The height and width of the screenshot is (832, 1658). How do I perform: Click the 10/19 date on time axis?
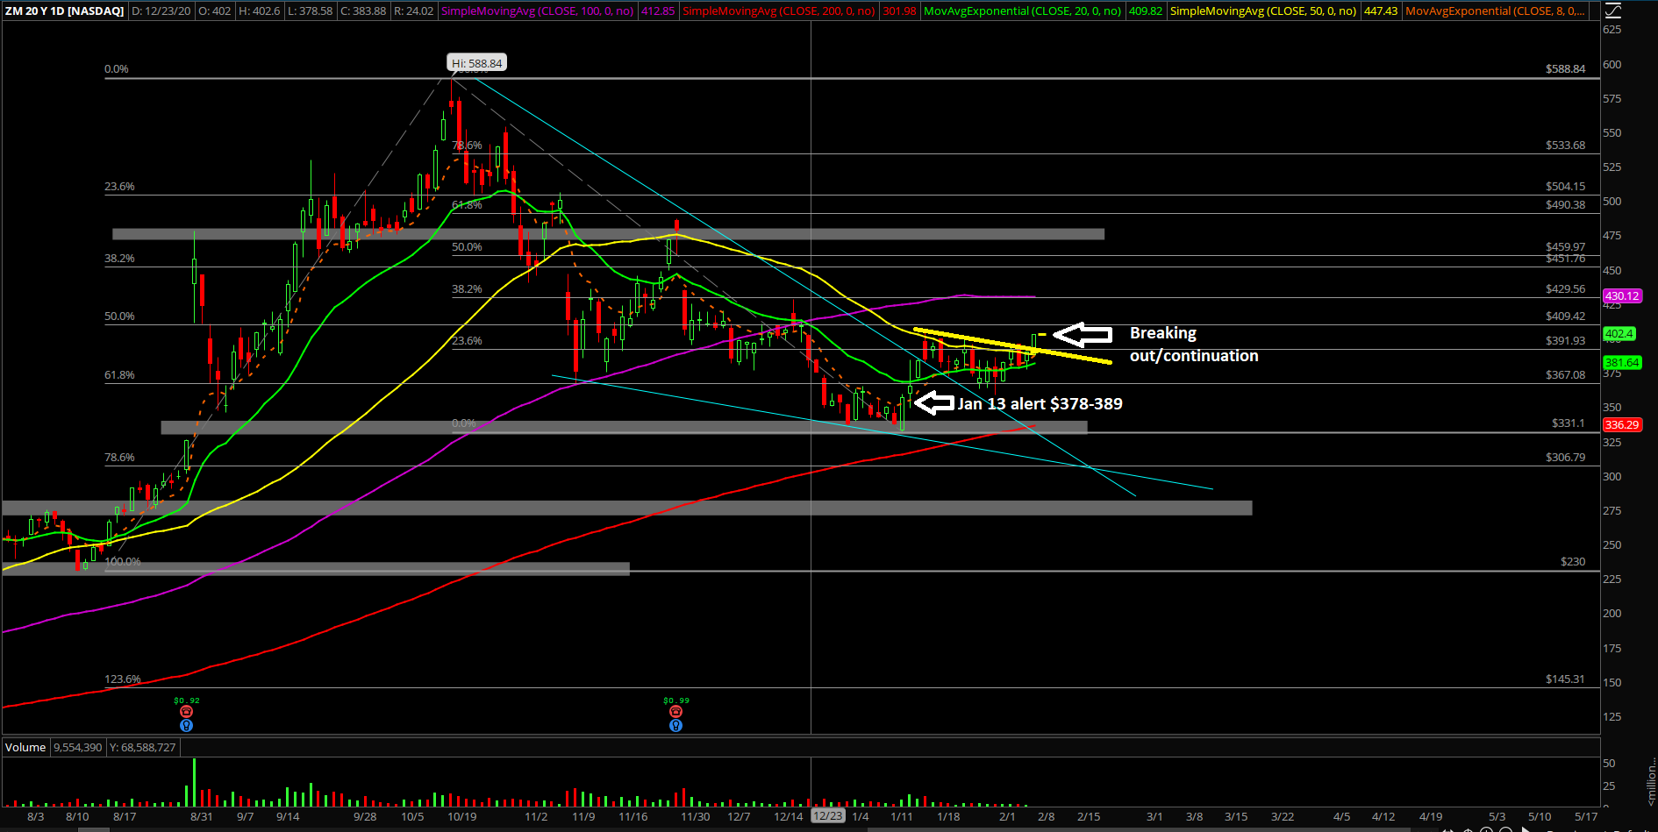point(462,816)
